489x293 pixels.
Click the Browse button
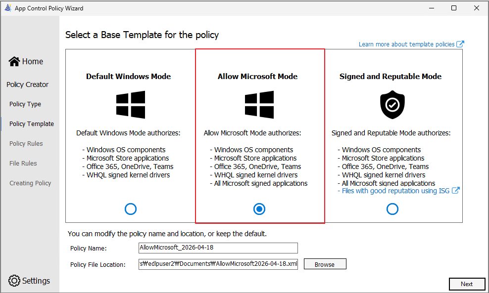pyautogui.click(x=325, y=264)
